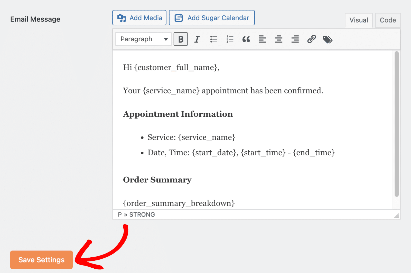The image size is (411, 273).
Task: Open the Paragraph style dropdown
Action: 143,39
